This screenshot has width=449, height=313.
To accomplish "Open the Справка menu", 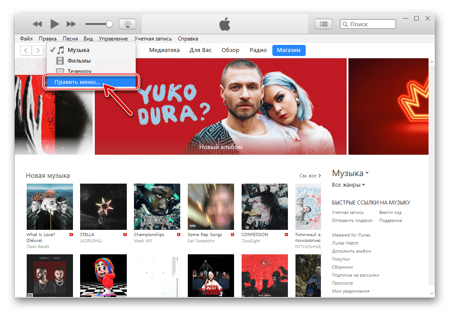I will coord(187,39).
